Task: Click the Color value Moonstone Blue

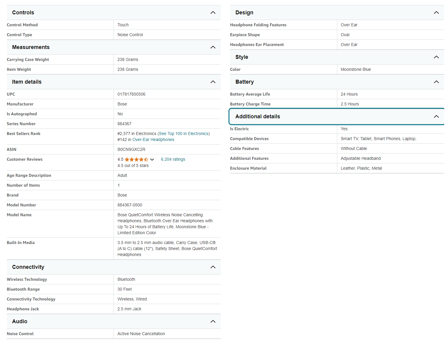Action: (x=356, y=69)
